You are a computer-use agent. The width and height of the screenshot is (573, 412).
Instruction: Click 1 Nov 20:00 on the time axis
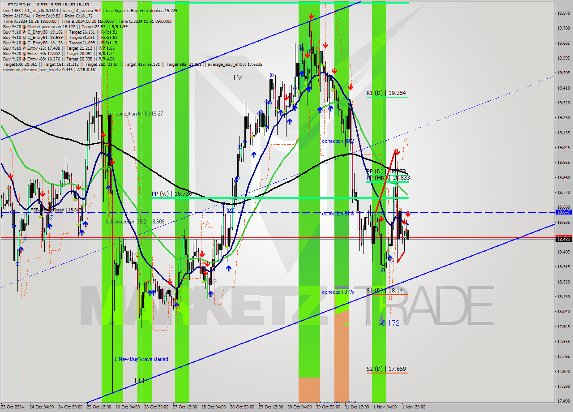tap(414, 407)
